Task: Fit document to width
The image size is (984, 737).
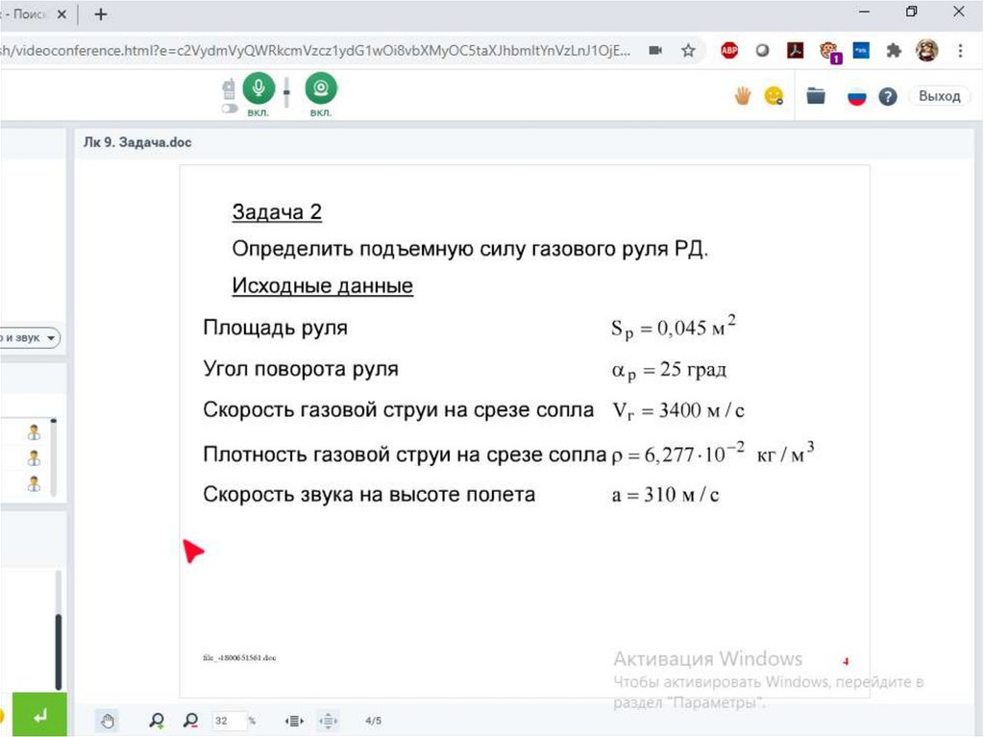Action: (294, 721)
